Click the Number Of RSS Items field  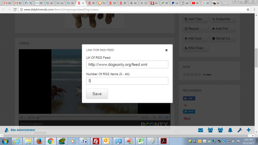(127, 81)
